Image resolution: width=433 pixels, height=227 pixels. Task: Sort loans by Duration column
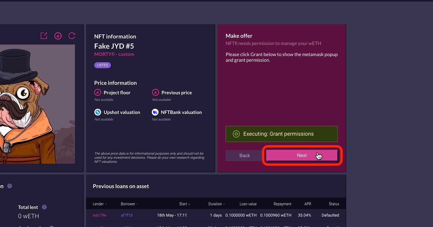point(216,204)
